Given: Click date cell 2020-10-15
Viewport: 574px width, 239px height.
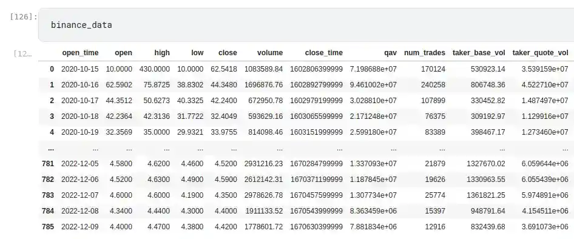Looking at the screenshot, I should pyautogui.click(x=80, y=69).
